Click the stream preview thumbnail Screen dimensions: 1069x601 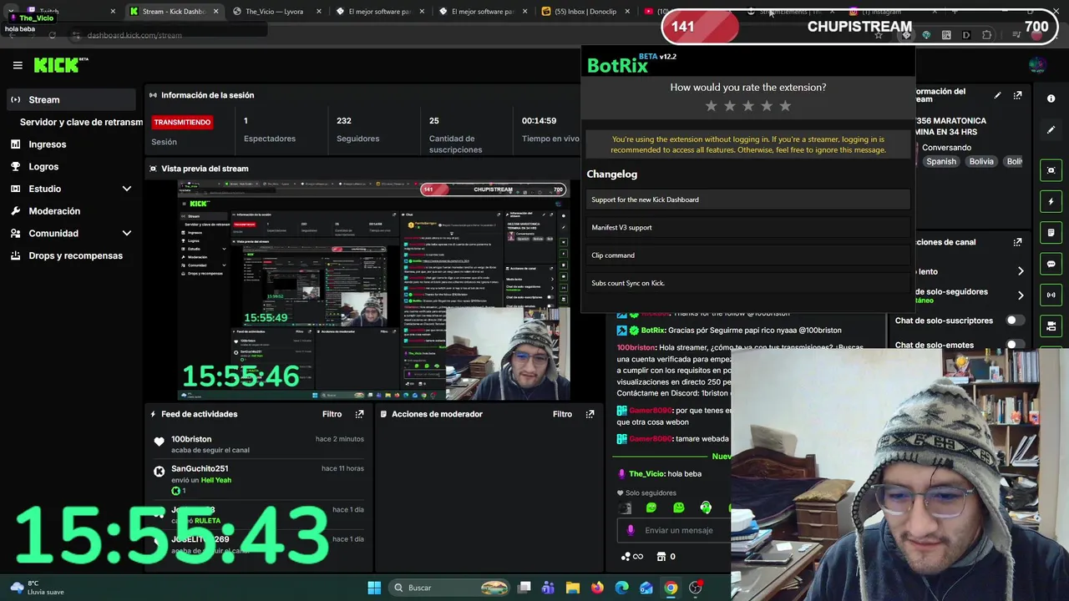point(374,290)
